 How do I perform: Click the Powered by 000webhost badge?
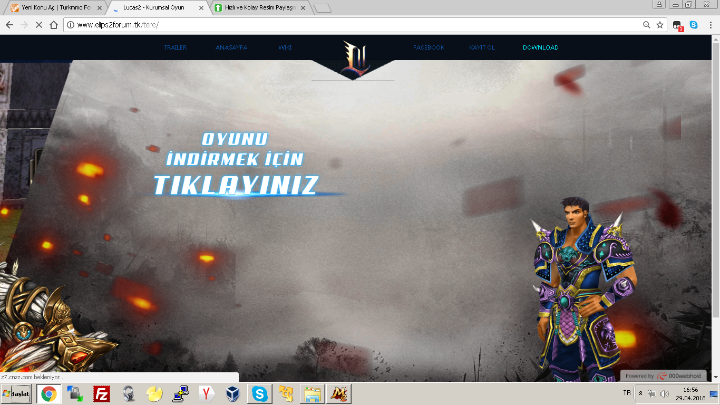point(664,376)
